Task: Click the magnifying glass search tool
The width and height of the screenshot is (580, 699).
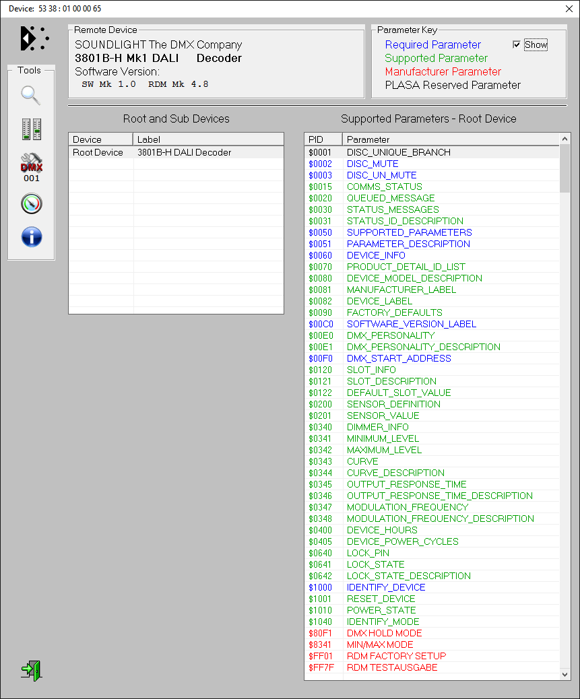Action: 31,95
